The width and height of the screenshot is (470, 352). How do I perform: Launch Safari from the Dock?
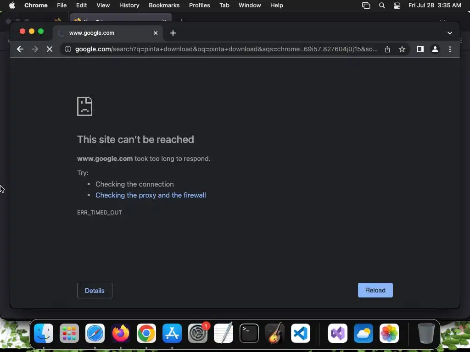(x=95, y=333)
